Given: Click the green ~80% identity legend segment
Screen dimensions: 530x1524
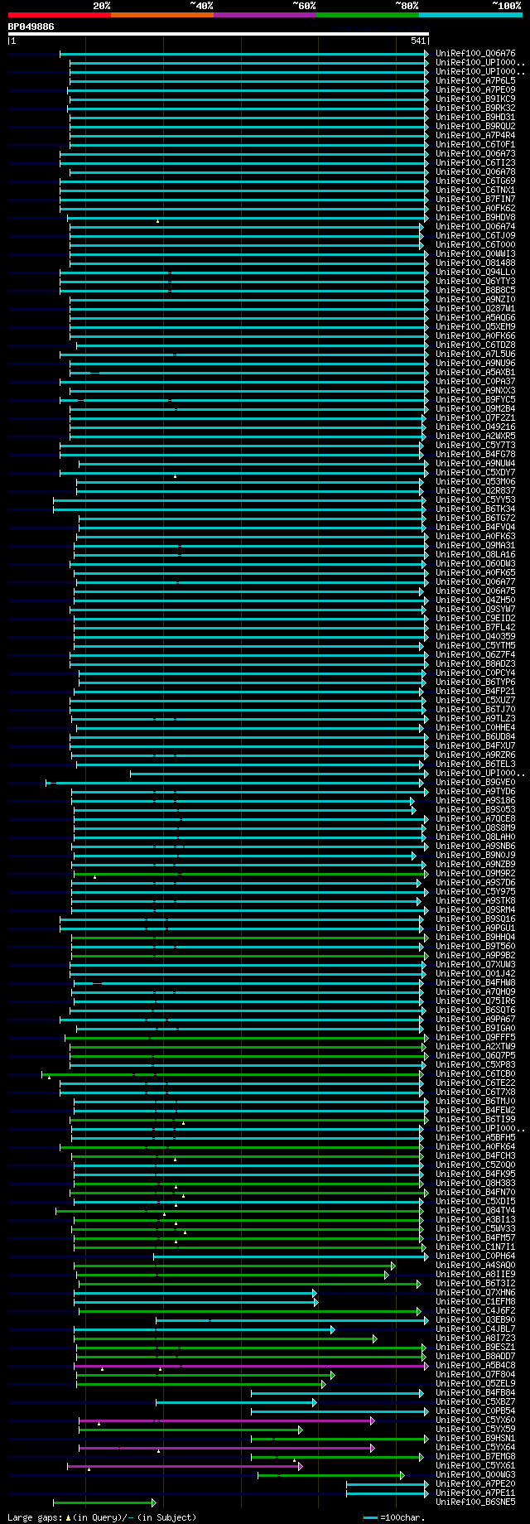Looking at the screenshot, I should click(368, 14).
